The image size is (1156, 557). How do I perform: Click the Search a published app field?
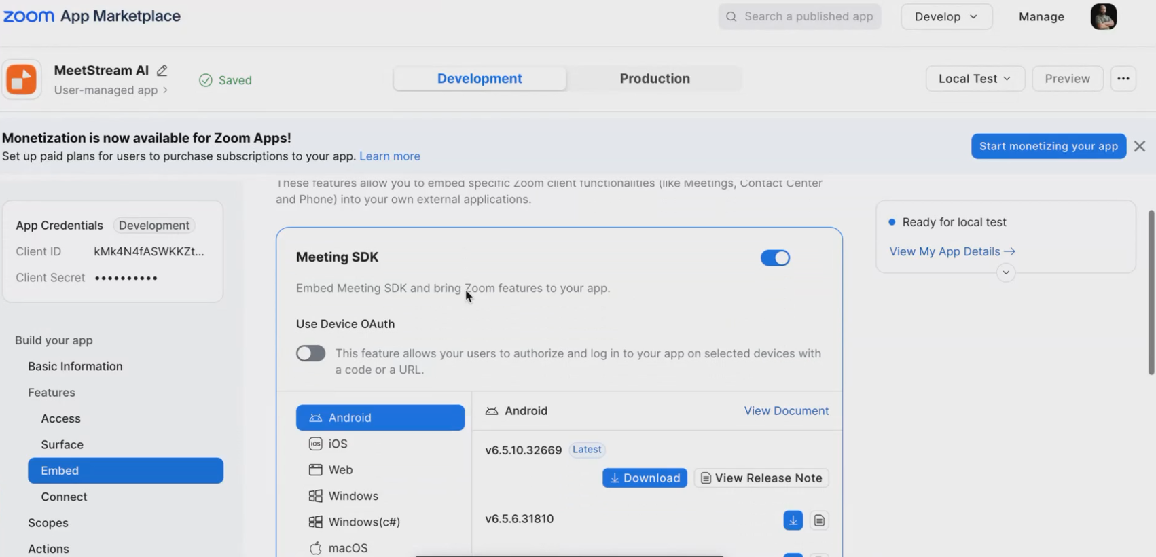click(799, 16)
